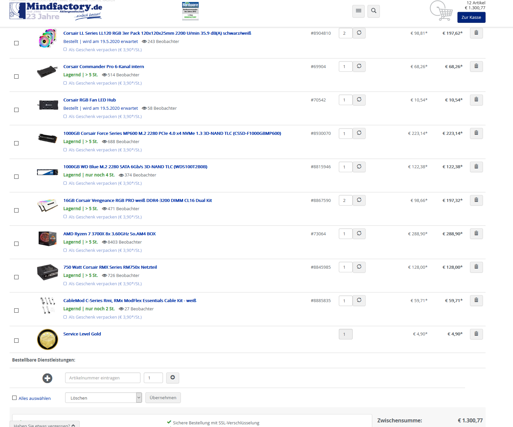513x427 pixels.
Task: Remove Corsair RM750x power supply item
Action: click(x=476, y=267)
